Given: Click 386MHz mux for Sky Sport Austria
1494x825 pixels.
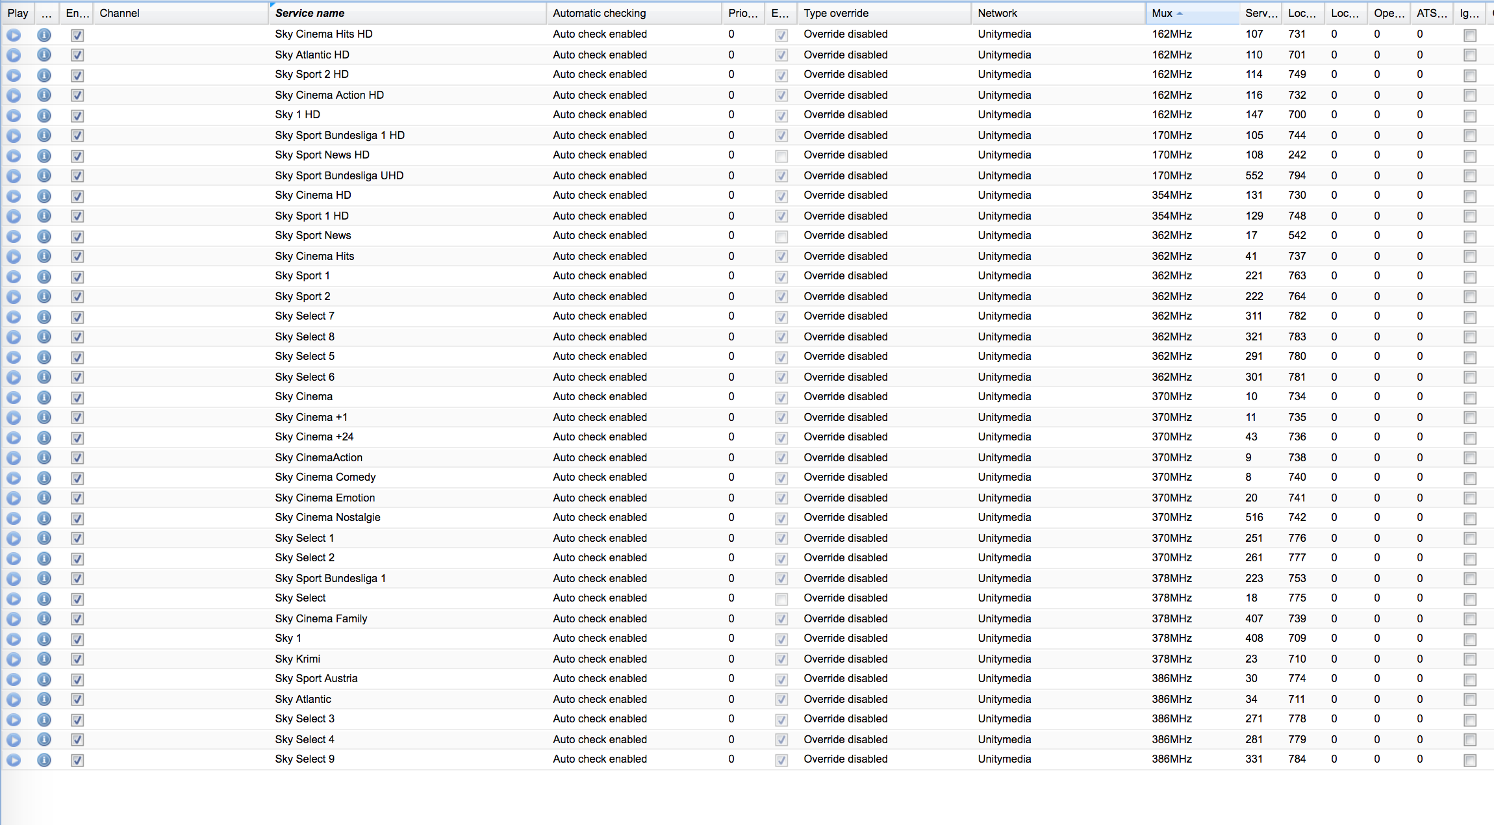Looking at the screenshot, I should coord(1172,678).
